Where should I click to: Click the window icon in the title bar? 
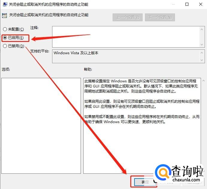(x=5, y=4)
